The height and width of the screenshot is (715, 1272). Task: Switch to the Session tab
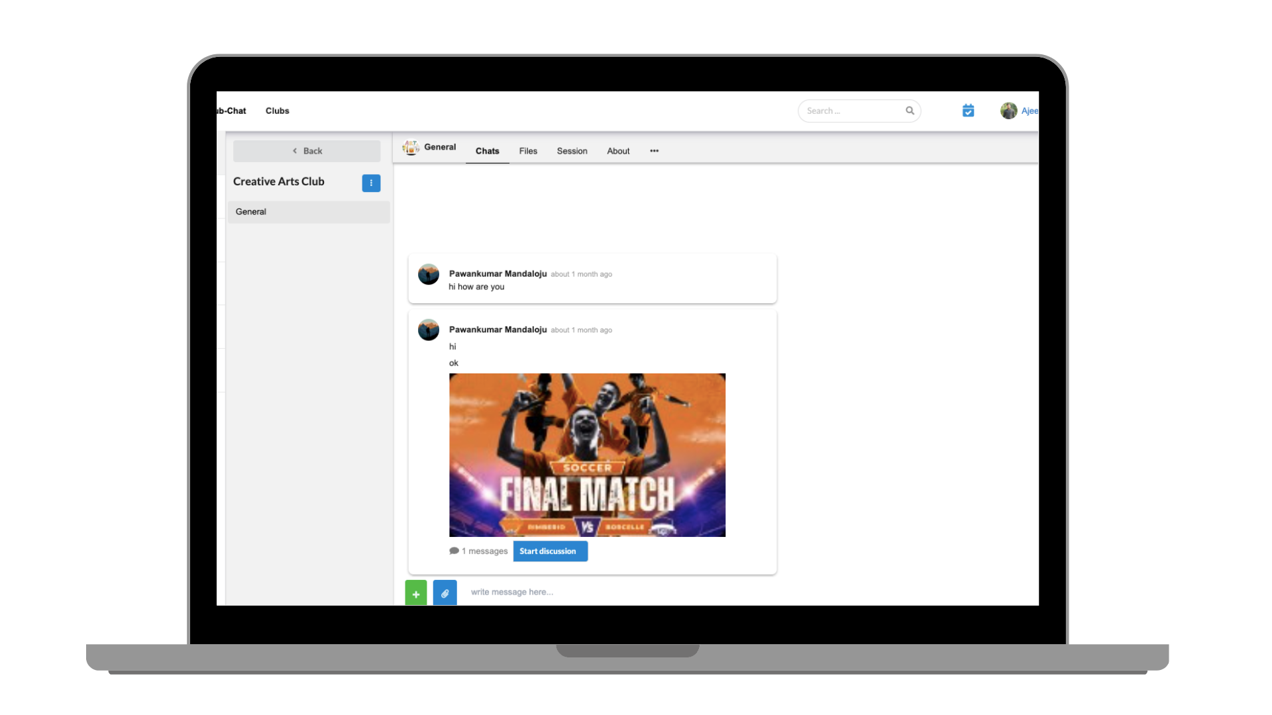(x=571, y=150)
